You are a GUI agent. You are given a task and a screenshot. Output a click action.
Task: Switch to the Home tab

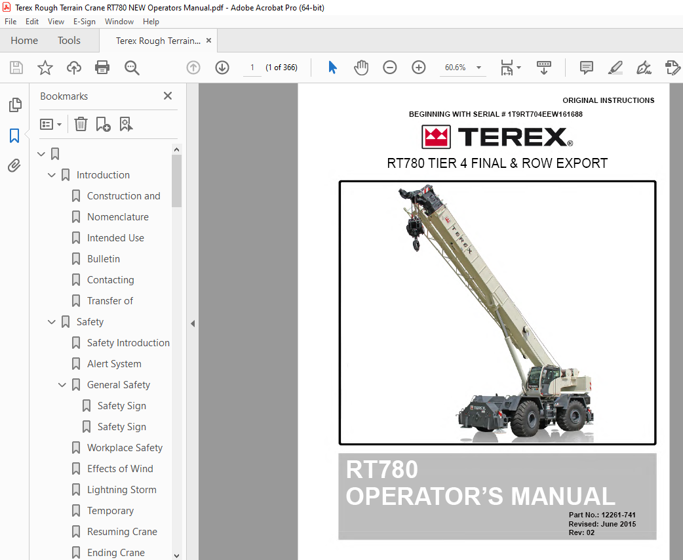[24, 41]
